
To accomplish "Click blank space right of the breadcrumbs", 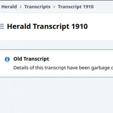I will point(103,7).
